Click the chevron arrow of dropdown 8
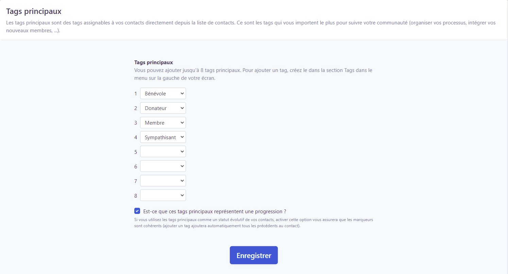The height and width of the screenshot is (274, 508). click(182, 195)
